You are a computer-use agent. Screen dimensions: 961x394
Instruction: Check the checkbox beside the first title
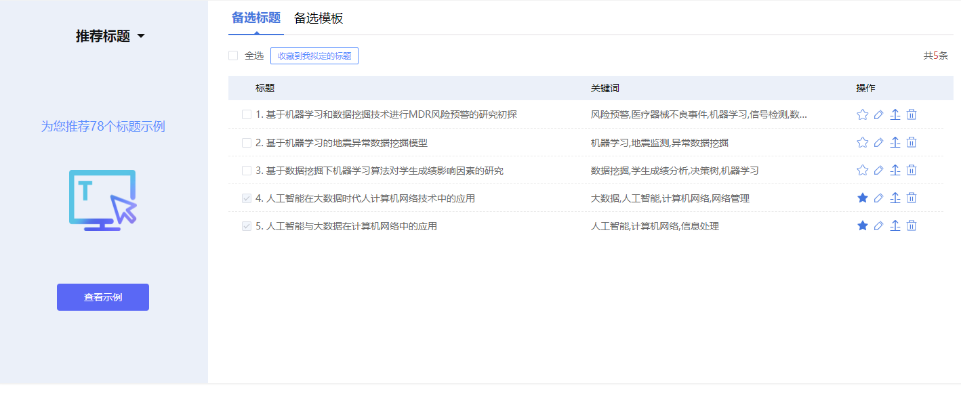[x=247, y=114]
